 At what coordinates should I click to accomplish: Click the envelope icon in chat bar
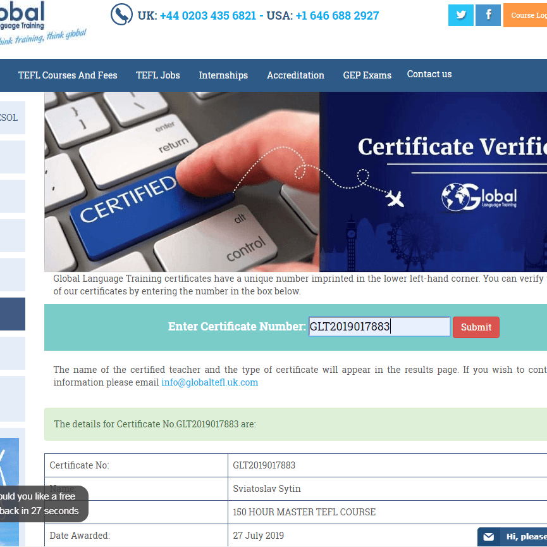coord(488,537)
